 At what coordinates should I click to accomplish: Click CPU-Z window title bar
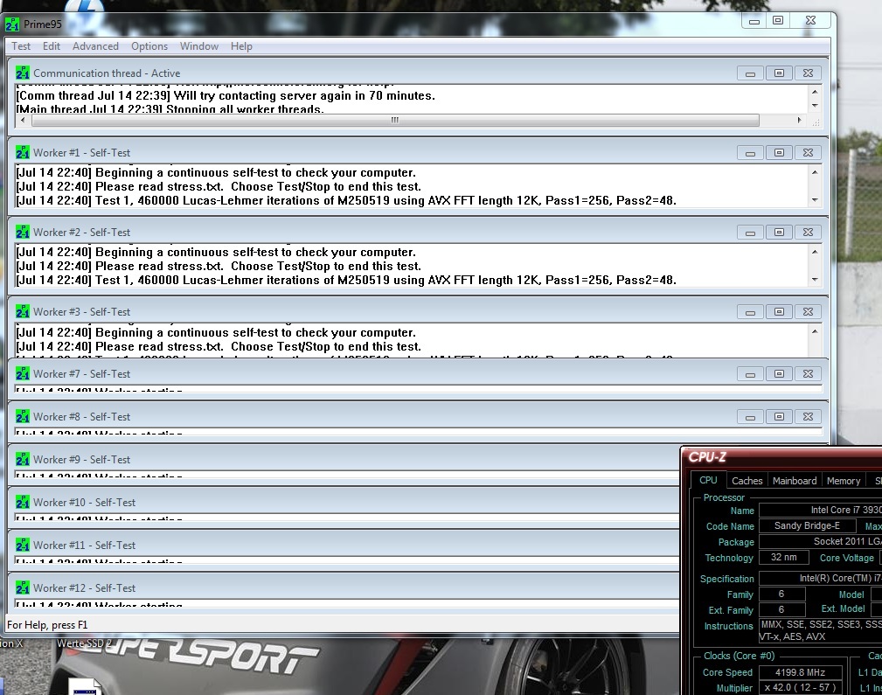click(x=781, y=457)
